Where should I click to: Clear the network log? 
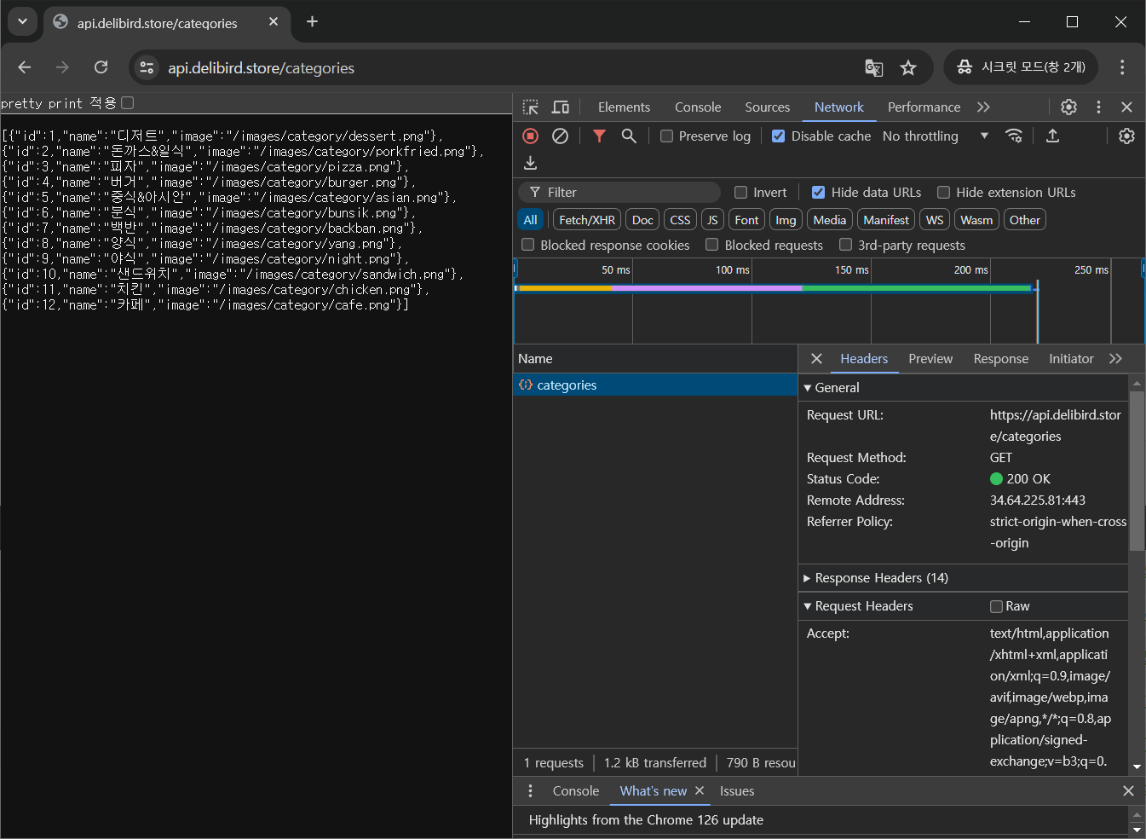point(560,136)
